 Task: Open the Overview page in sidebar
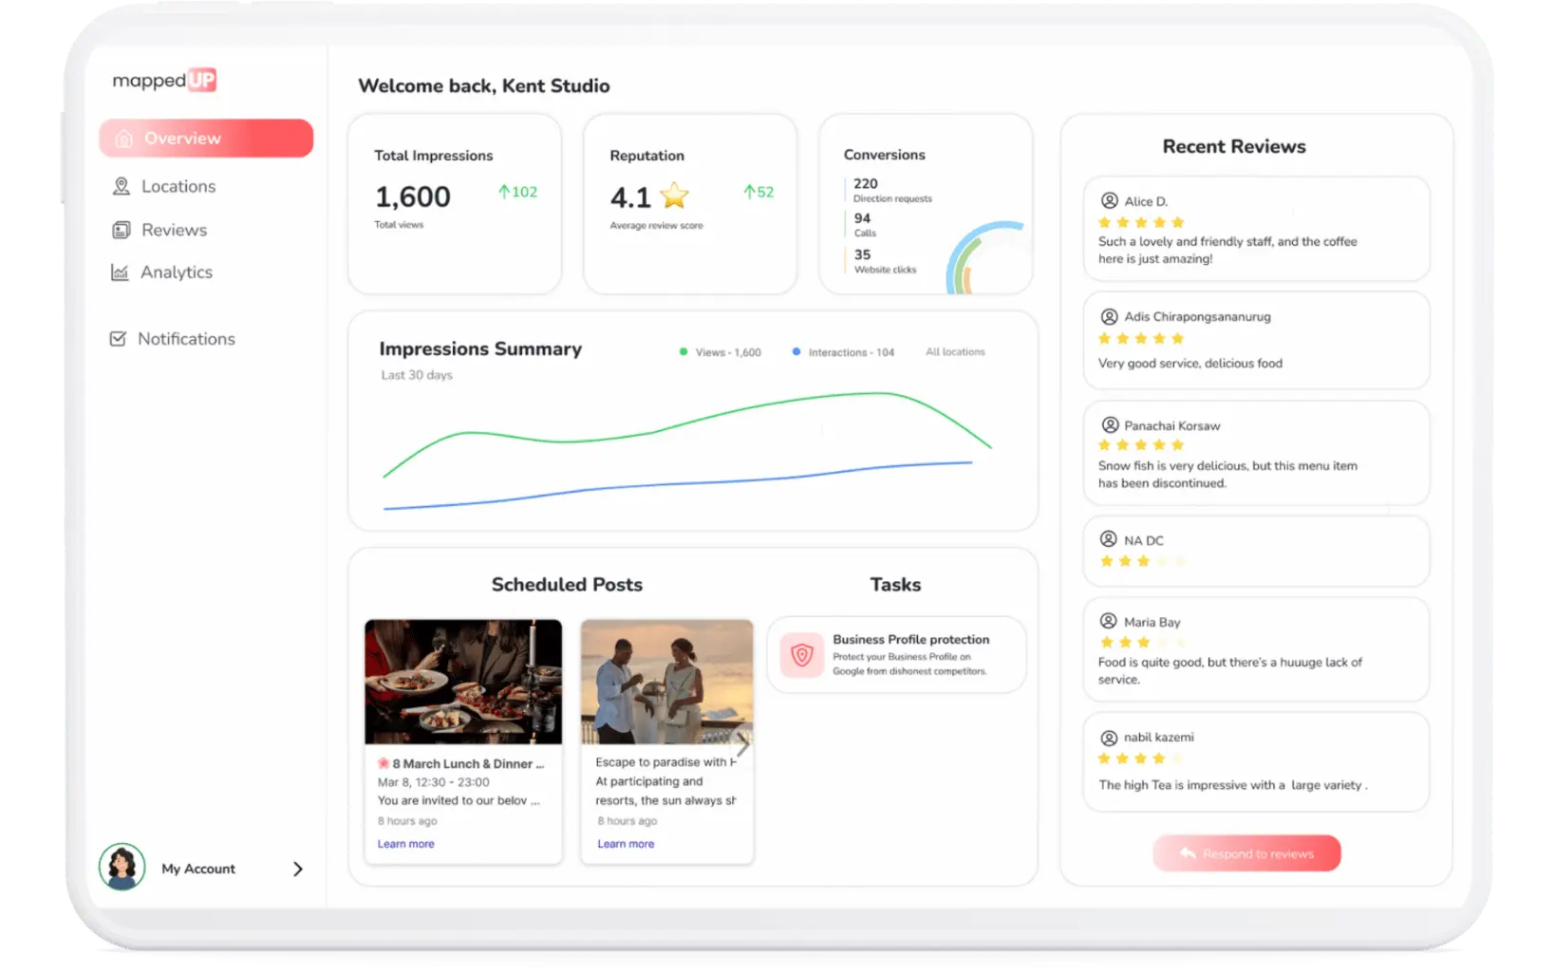pos(206,139)
